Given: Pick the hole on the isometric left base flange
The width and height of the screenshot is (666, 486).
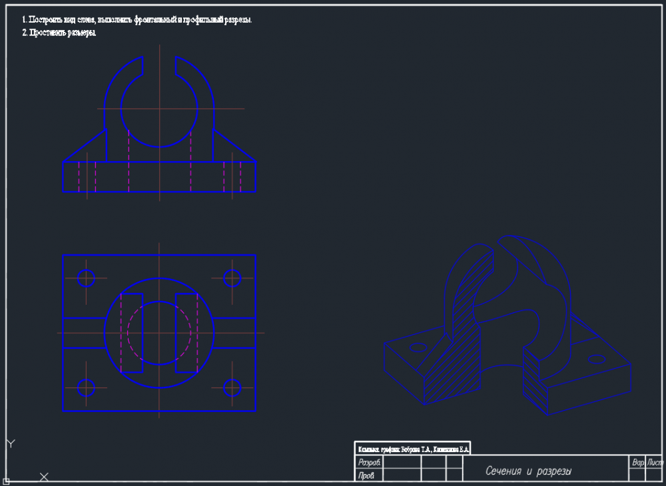Looking at the screenshot, I should (x=418, y=348).
